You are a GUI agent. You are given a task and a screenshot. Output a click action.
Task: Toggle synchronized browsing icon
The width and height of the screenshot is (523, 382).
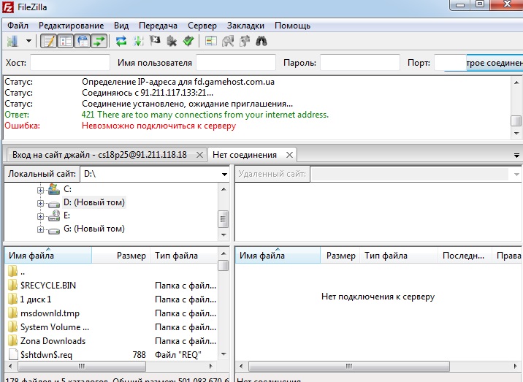click(245, 42)
